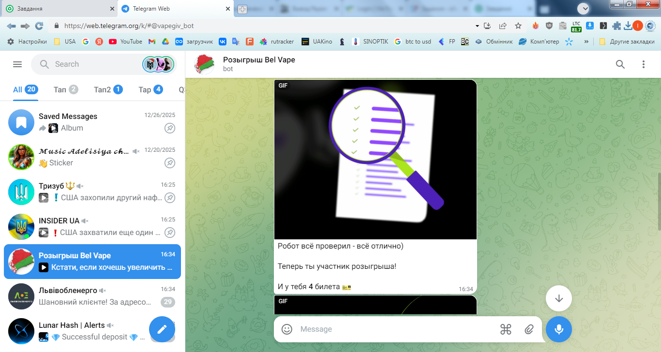The height and width of the screenshot is (352, 661).
Task: Open the bot commands keyboard icon
Action: [x=506, y=329]
